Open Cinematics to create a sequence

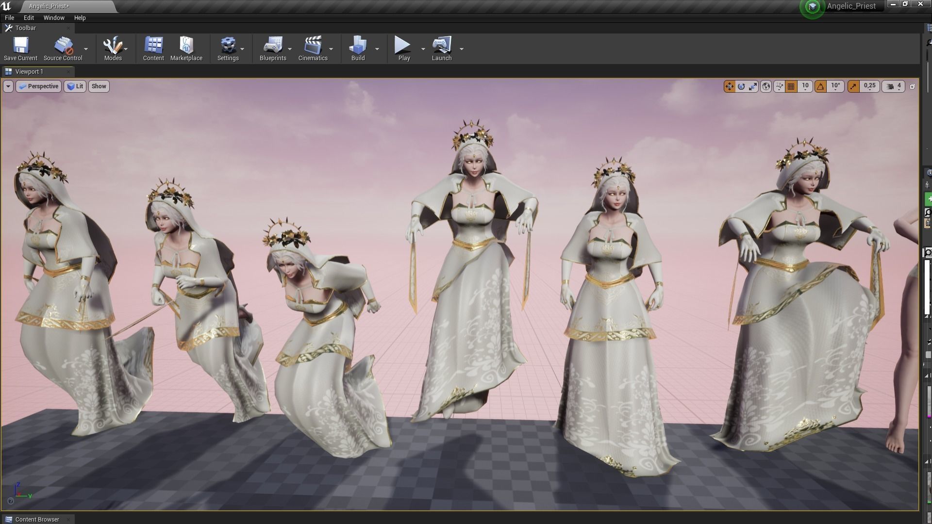point(312,49)
